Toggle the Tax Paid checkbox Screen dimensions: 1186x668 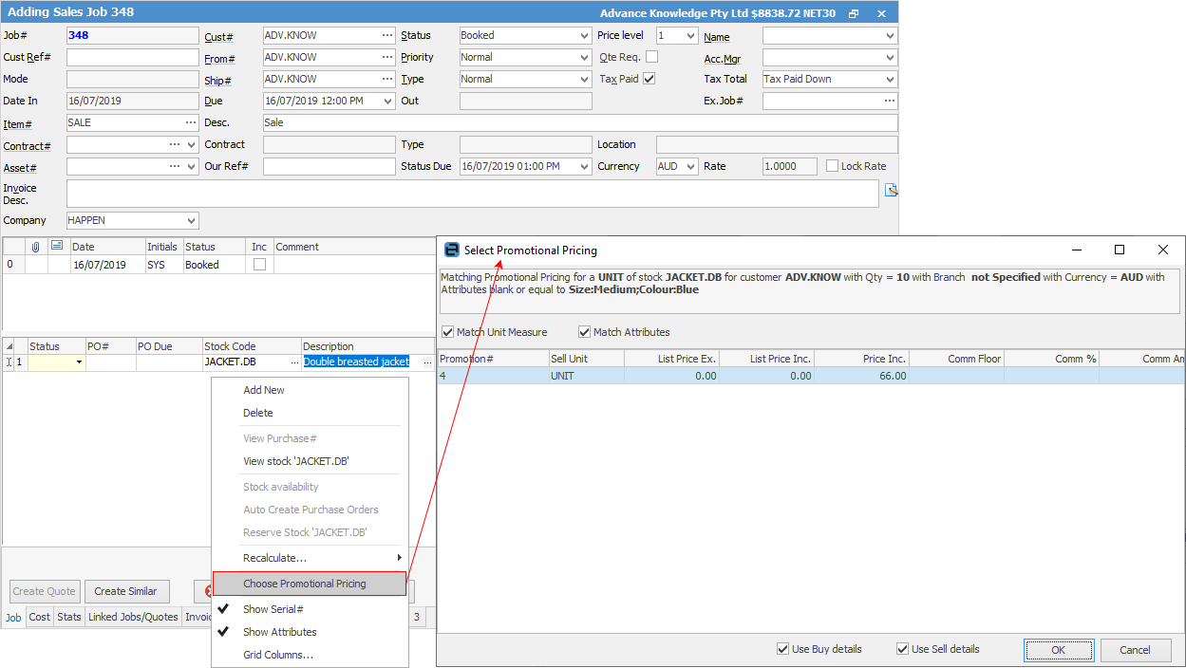coord(649,79)
